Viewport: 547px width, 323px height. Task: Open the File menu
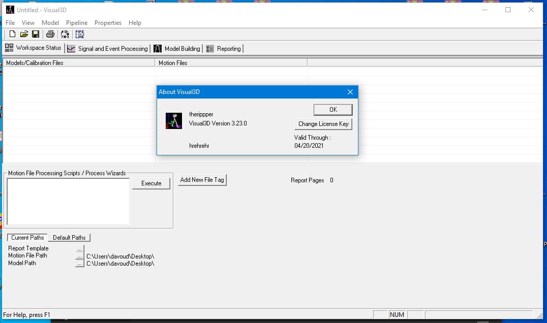click(x=10, y=23)
